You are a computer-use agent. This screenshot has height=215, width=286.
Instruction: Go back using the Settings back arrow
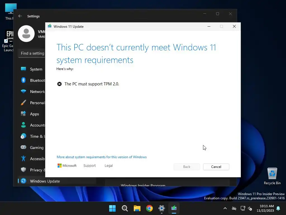pos(20,16)
